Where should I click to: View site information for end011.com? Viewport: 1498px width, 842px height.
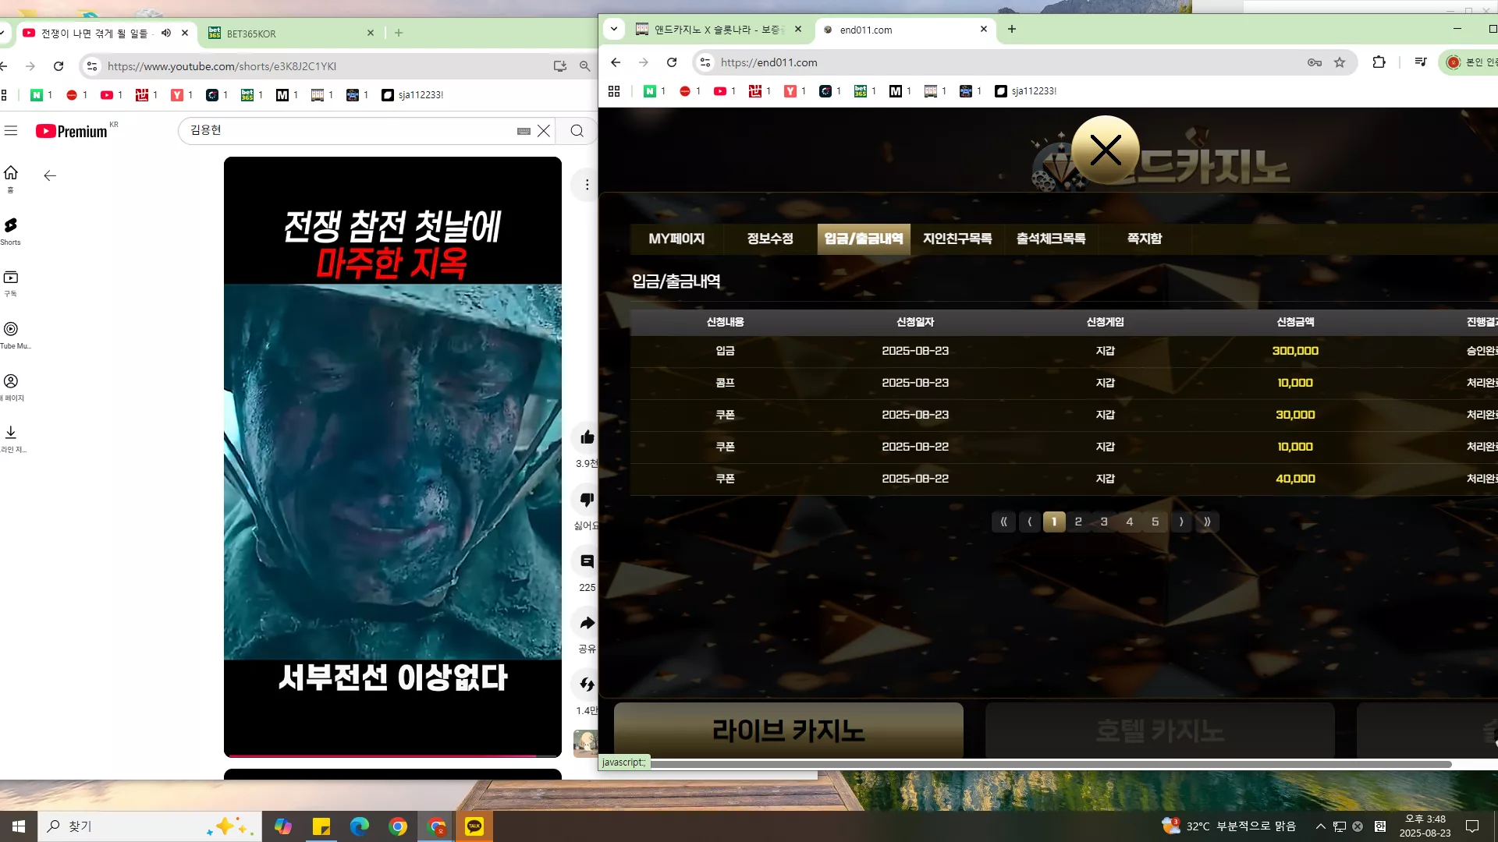pyautogui.click(x=705, y=62)
